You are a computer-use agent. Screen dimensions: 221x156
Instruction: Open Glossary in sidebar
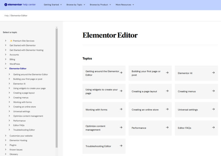[14, 154]
